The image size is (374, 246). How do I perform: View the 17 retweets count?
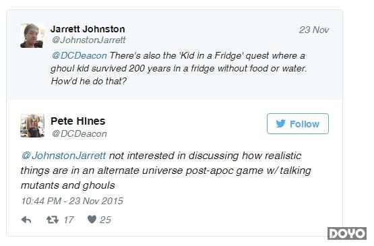click(69, 220)
